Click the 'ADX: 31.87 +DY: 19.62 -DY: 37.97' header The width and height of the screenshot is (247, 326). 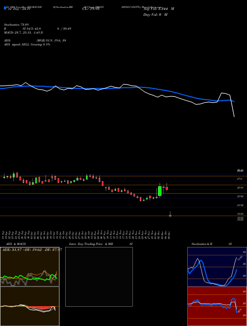click(x=32, y=249)
